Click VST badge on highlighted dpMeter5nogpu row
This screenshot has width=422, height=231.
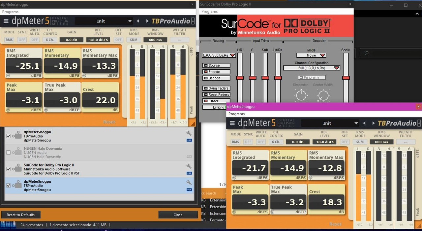pos(189,190)
